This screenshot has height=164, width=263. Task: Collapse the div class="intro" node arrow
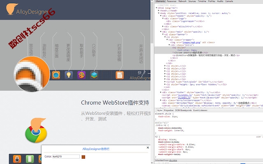169,45
